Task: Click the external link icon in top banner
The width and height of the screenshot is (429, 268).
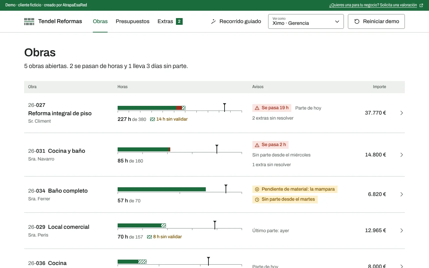Action: 421,5
